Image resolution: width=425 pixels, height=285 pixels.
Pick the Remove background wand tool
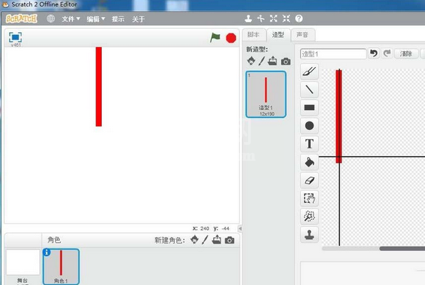coord(309,216)
